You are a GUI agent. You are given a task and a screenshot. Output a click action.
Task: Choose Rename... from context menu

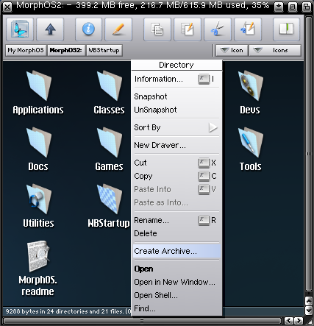[x=176, y=220]
